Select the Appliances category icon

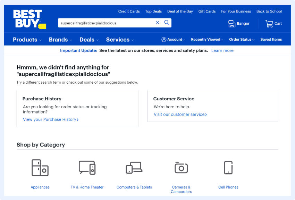(x=40, y=168)
